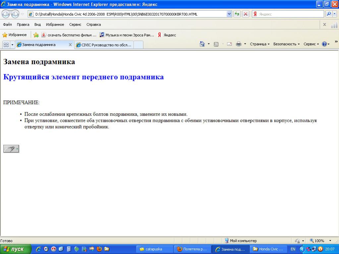Viewport: 339px width, 254px height.
Task: Open the Файл menu
Action: (7, 25)
